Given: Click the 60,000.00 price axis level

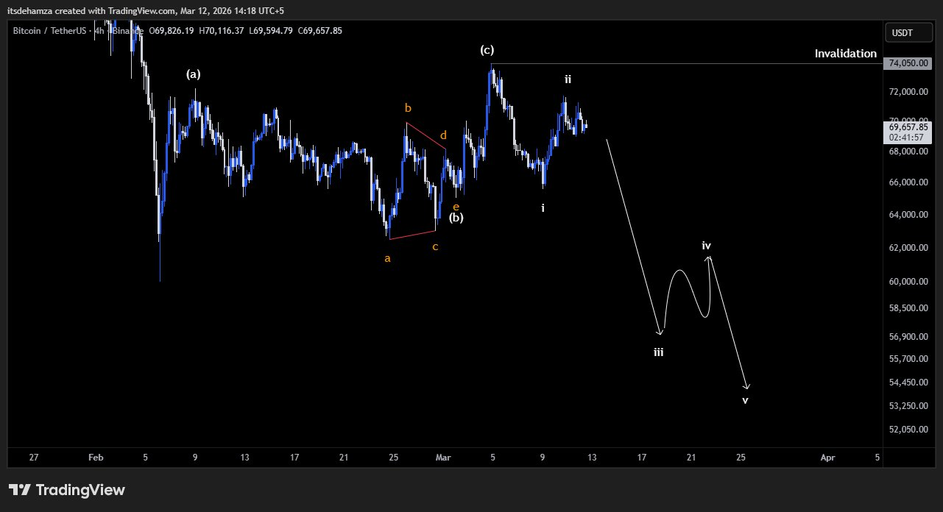Looking at the screenshot, I should [908, 281].
